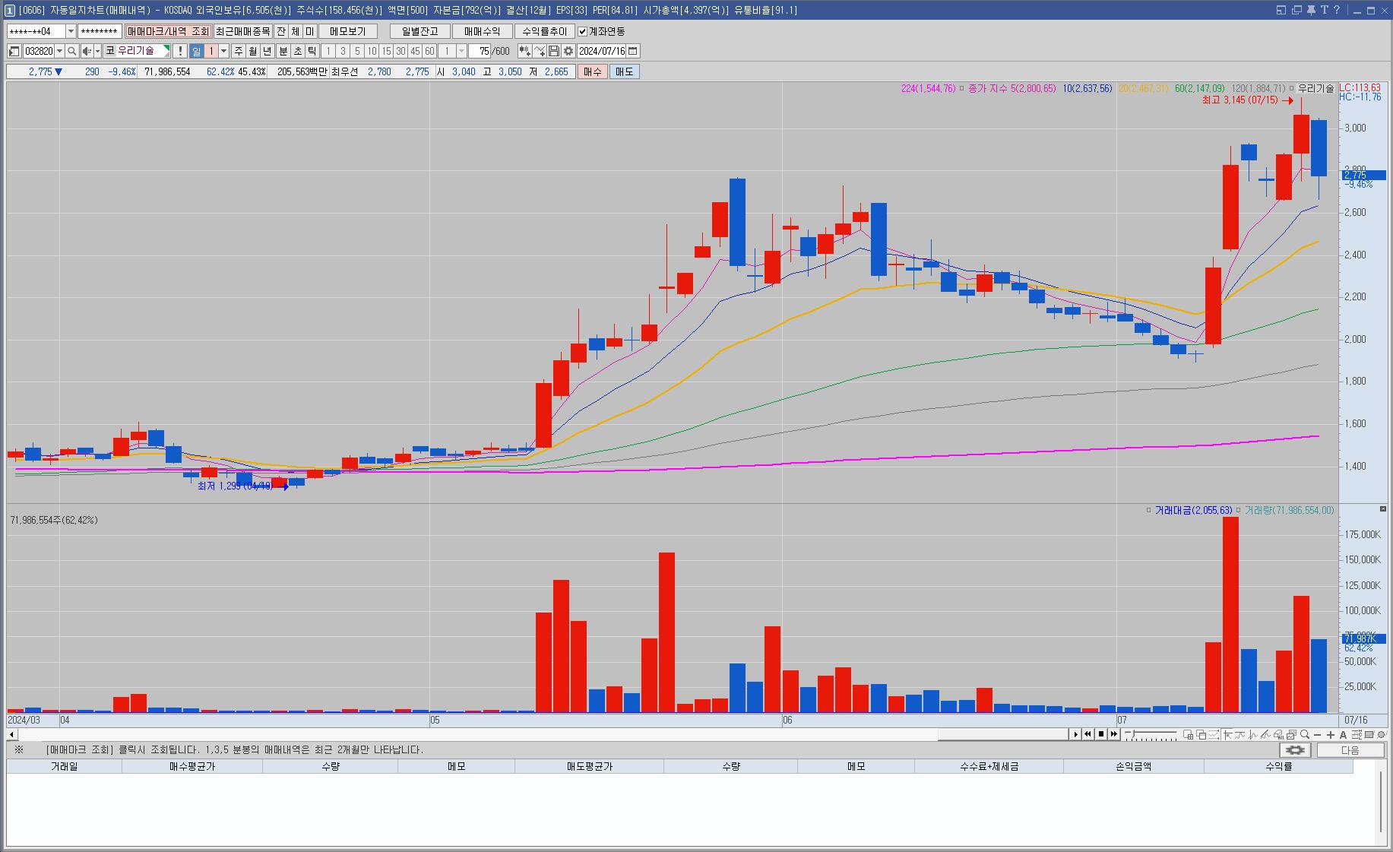Screen dimensions: 1393x852
Task: Select the 15 minute interval button
Action: coord(387,51)
